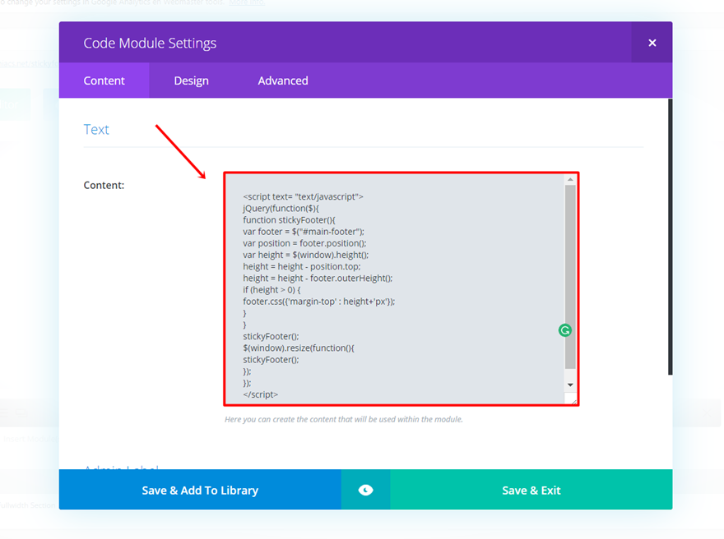Click the textarea resize handle corner
This screenshot has height=539, width=724.
[571, 398]
